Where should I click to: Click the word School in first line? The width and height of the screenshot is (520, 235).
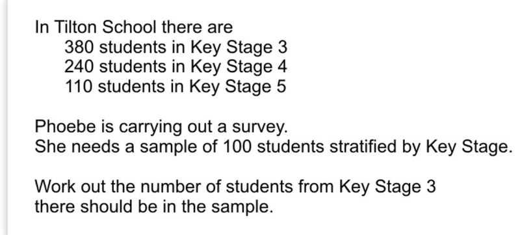tap(129, 27)
